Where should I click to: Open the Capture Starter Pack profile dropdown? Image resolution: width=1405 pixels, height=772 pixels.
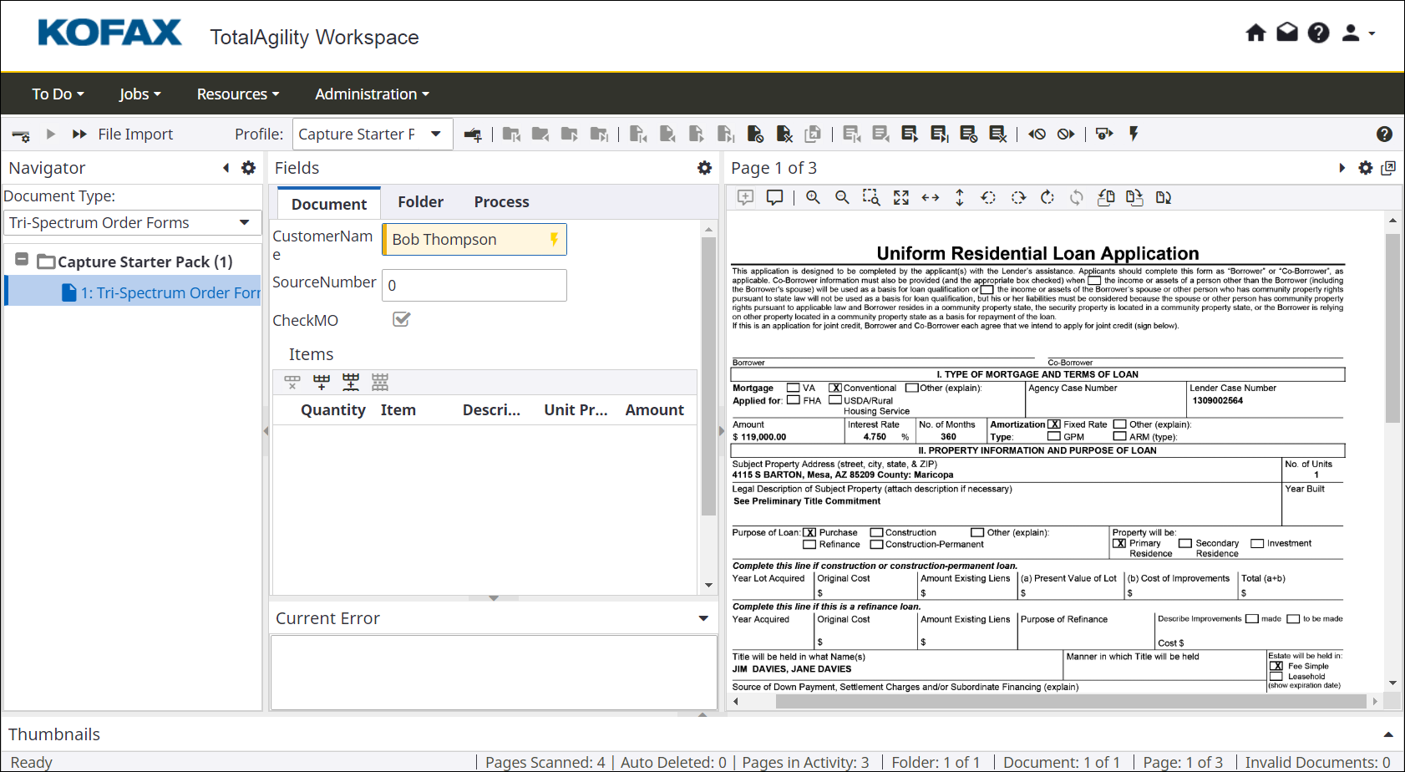click(x=436, y=134)
